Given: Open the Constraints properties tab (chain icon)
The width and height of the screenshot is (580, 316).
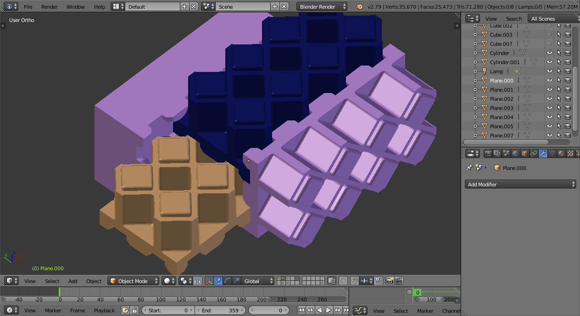Looking at the screenshot, I should point(534,153).
